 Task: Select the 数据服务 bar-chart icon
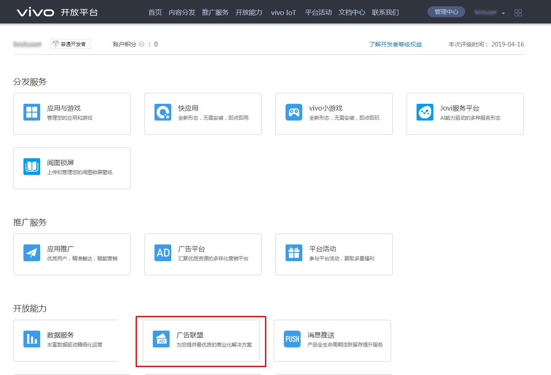coord(31,339)
